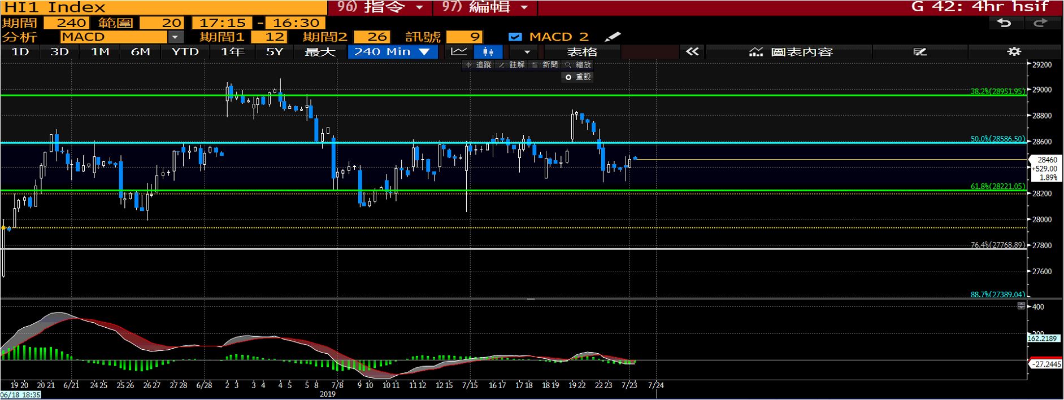This screenshot has width=1064, height=400.
Task: Select the YTD time range tab
Action: click(185, 52)
